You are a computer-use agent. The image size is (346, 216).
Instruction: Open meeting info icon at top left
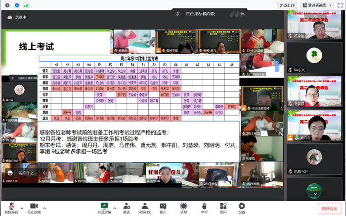[x=7, y=5]
